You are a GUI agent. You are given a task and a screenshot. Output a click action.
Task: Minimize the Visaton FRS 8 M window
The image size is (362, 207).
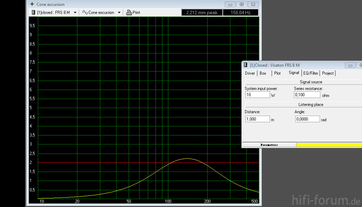tap(350, 65)
